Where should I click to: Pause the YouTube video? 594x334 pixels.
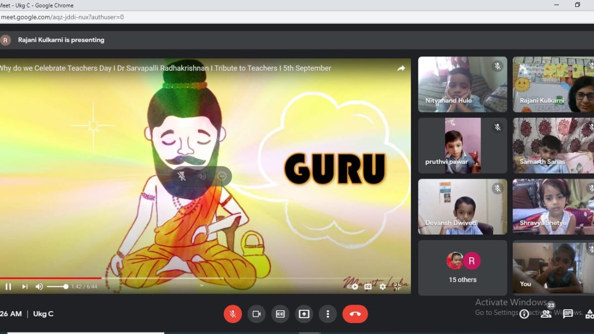8,286
